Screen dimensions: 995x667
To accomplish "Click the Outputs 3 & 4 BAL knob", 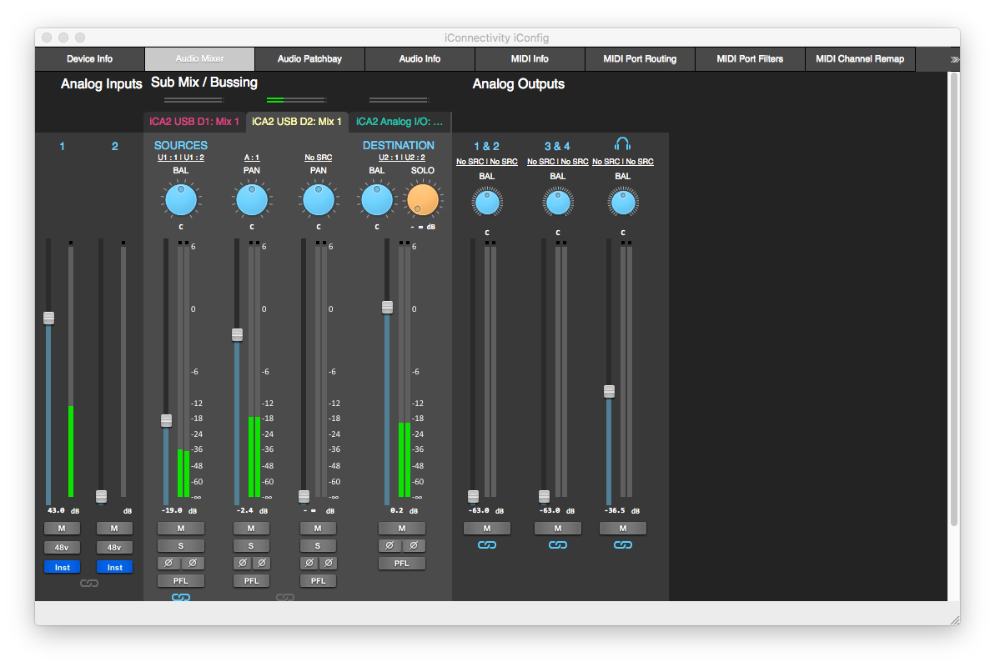I will (x=559, y=203).
